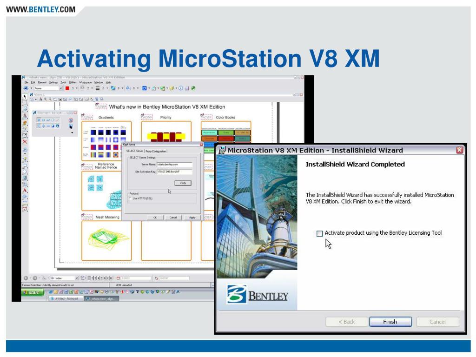The image size is (476, 357).
Task: Expand the color number dropdown arrow
Action: (x=77, y=88)
